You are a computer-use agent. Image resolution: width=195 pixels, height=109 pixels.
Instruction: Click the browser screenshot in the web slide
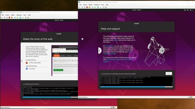(x=65, y=61)
